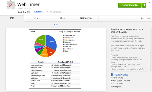Close the extension detail overlay
Screen dimensions: 152x92
[149, 3]
